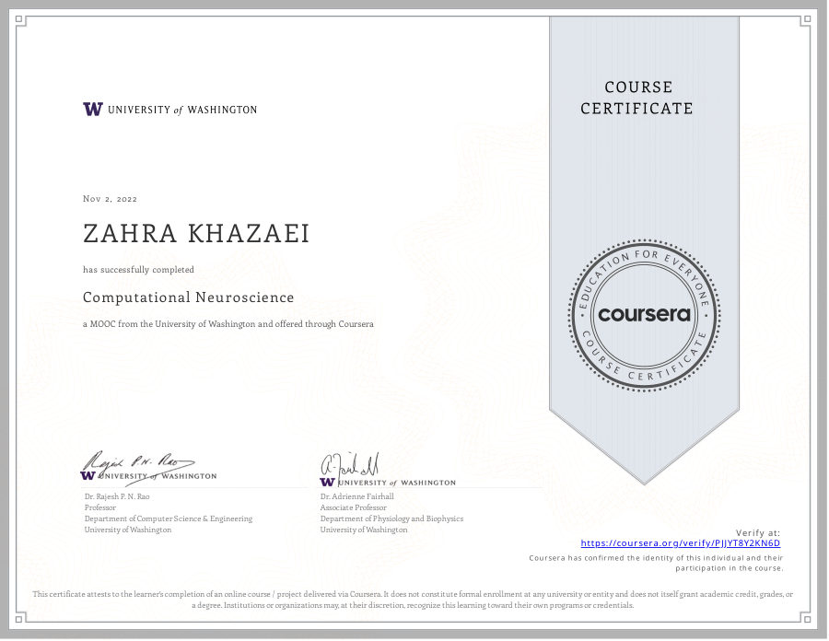The image size is (829, 641).
Task: Click the 'Associate Professor' title text
Action: click(x=353, y=507)
